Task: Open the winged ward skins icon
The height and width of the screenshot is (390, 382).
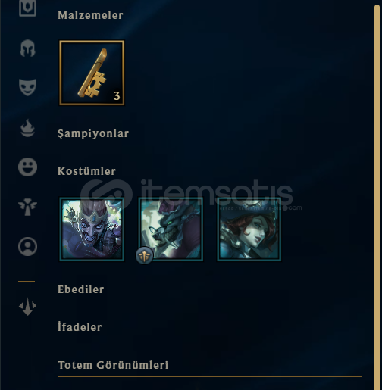Action: coord(27,207)
